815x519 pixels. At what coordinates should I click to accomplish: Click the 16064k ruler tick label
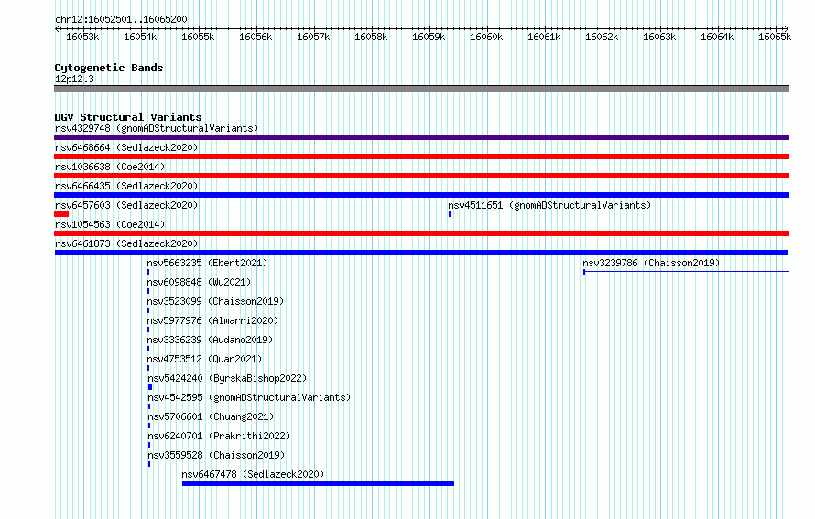click(717, 37)
